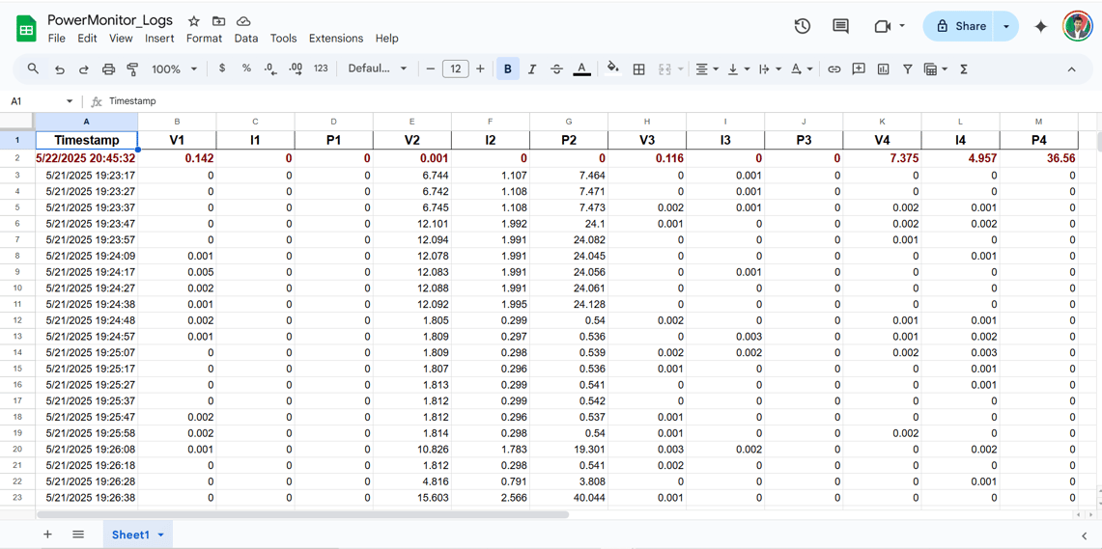Open the Default font dropdown
Viewport: 1102px width, 549px height.
point(378,69)
